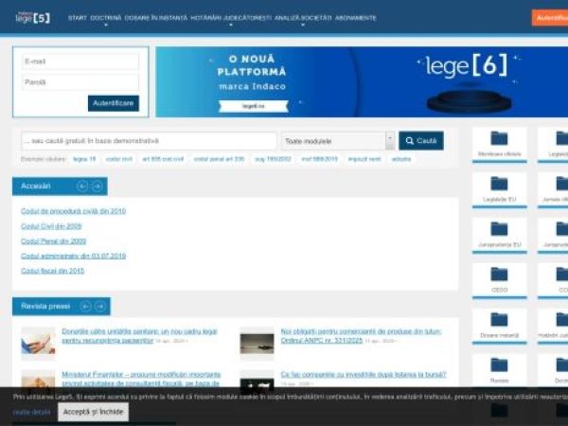The width and height of the screenshot is (568, 426).
Task: Open Dosare în instanță menu item
Action: click(x=156, y=18)
